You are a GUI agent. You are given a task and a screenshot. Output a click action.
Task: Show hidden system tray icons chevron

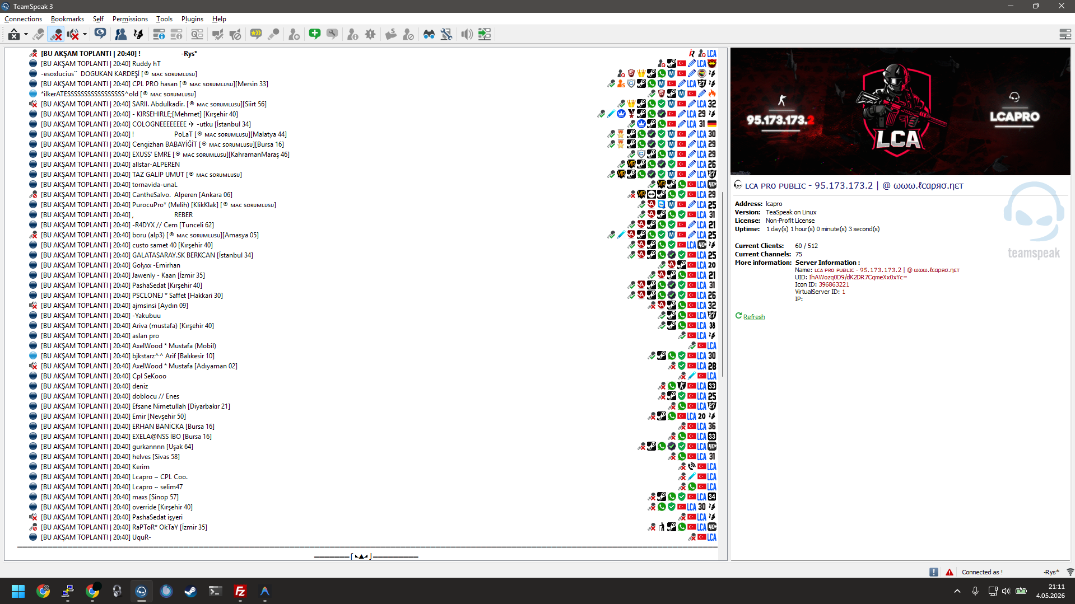957,591
